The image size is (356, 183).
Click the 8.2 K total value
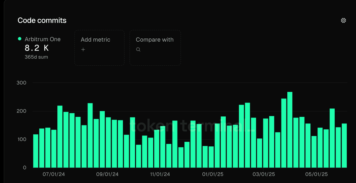[x=36, y=48]
